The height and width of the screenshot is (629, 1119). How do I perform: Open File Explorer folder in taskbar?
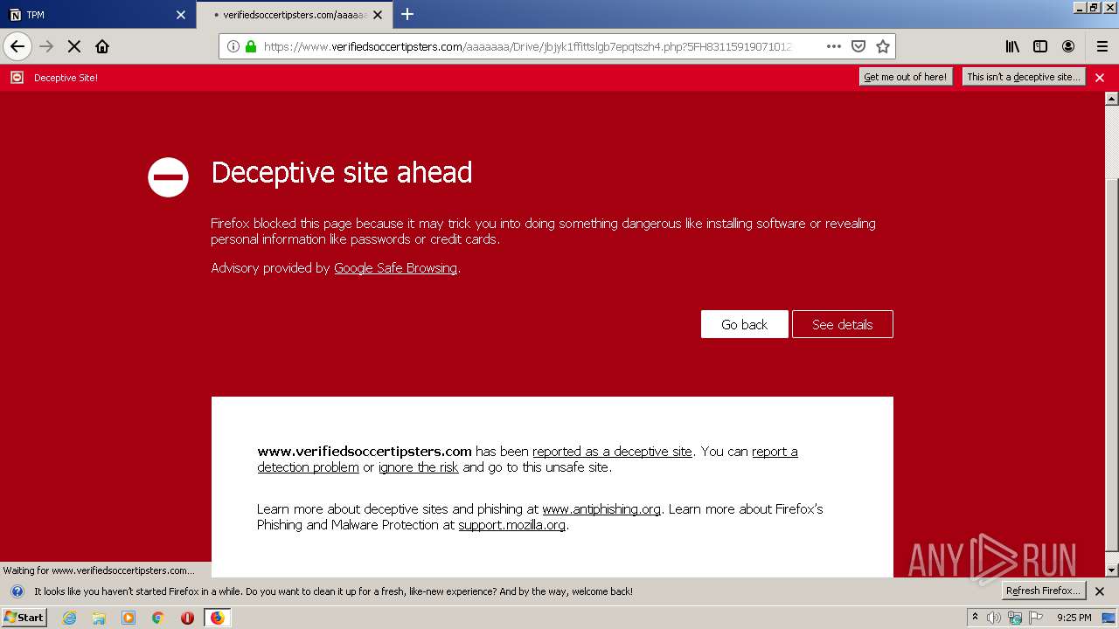click(x=99, y=618)
